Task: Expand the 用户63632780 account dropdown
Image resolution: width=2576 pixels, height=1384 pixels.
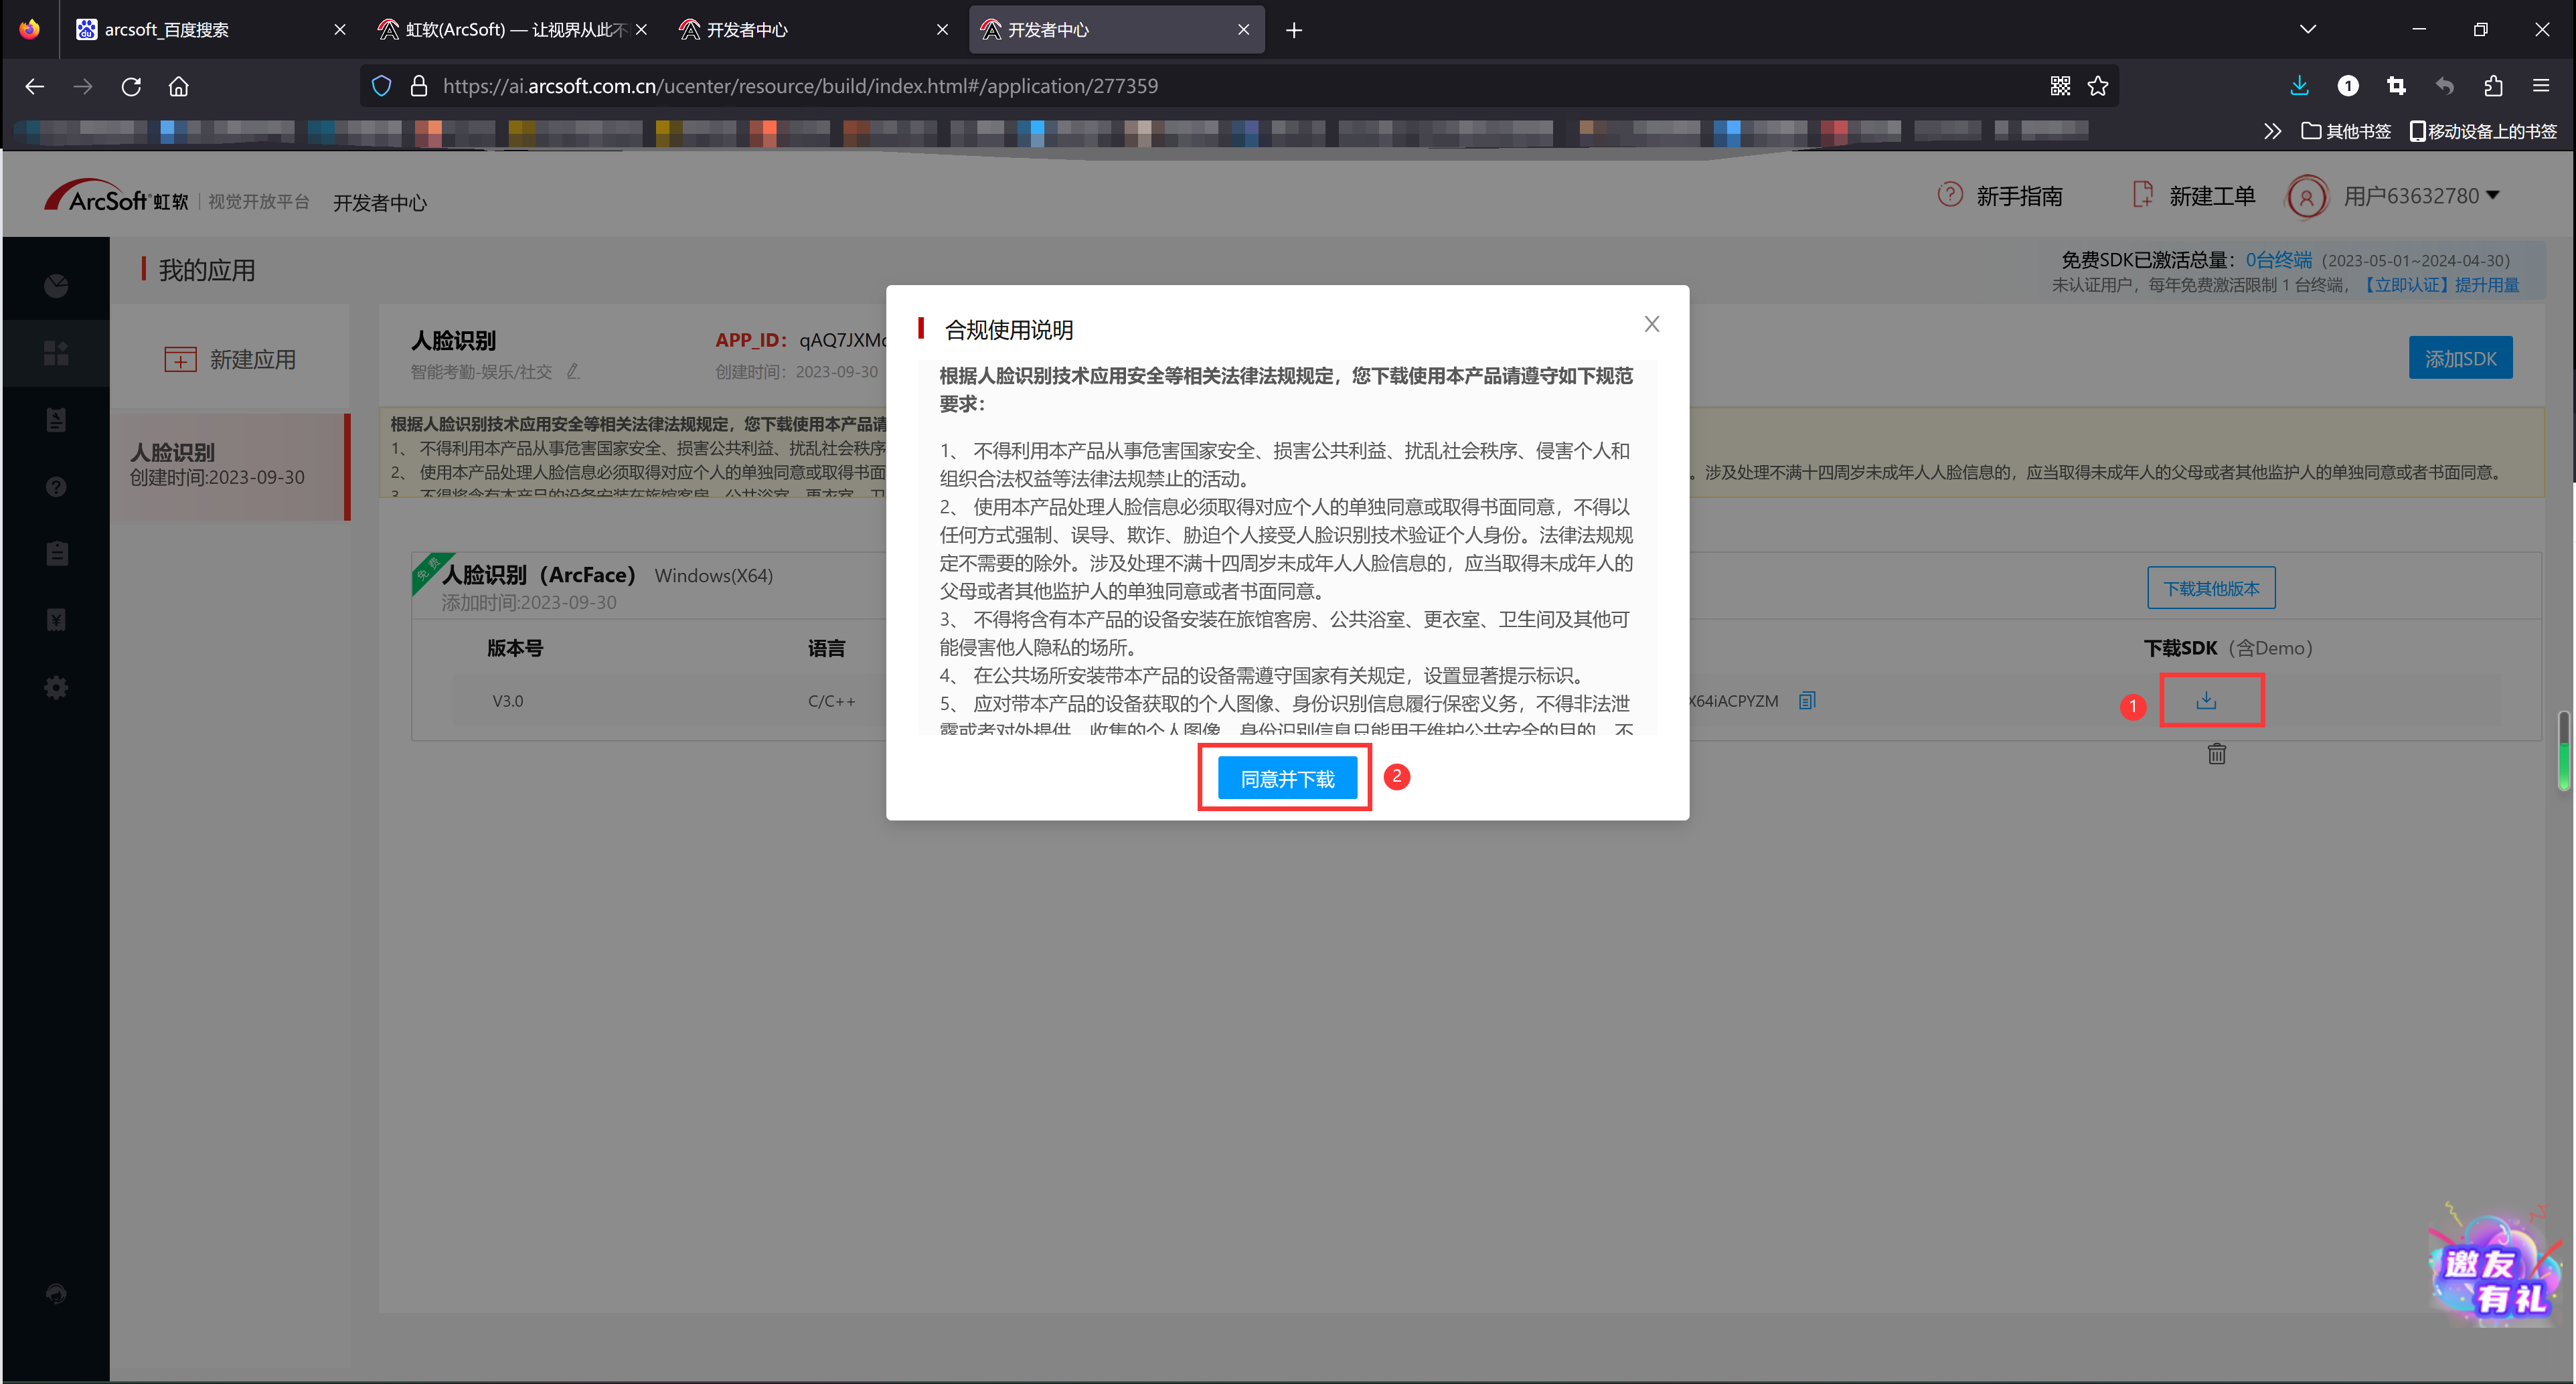Action: tap(2420, 196)
